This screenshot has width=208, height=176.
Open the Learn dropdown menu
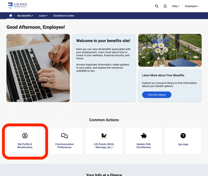click(43, 16)
